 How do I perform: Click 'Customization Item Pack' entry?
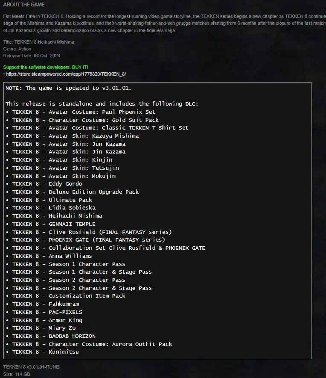(69, 296)
